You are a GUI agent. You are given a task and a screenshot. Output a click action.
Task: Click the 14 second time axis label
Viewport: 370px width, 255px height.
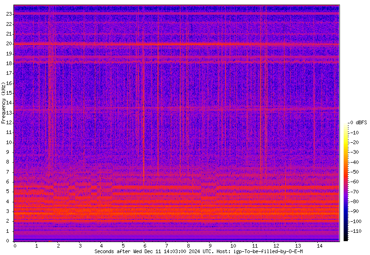319,246
